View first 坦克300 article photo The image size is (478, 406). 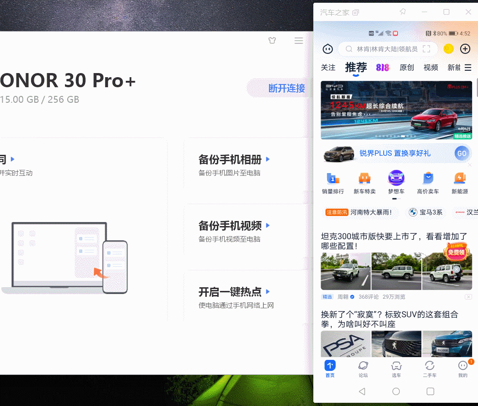pyautogui.click(x=346, y=271)
